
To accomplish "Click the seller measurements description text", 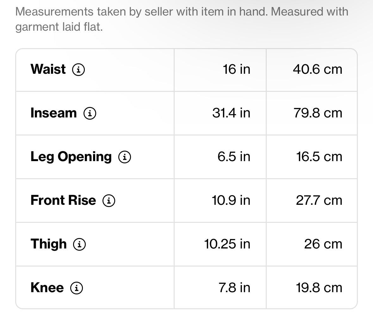I will point(182,19).
